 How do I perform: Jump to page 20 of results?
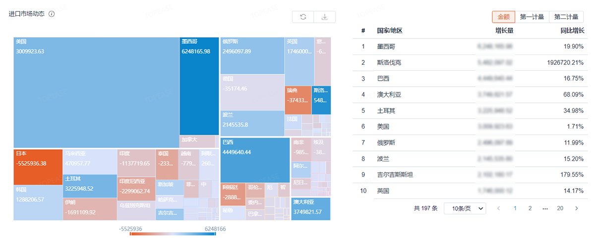[x=560, y=208]
